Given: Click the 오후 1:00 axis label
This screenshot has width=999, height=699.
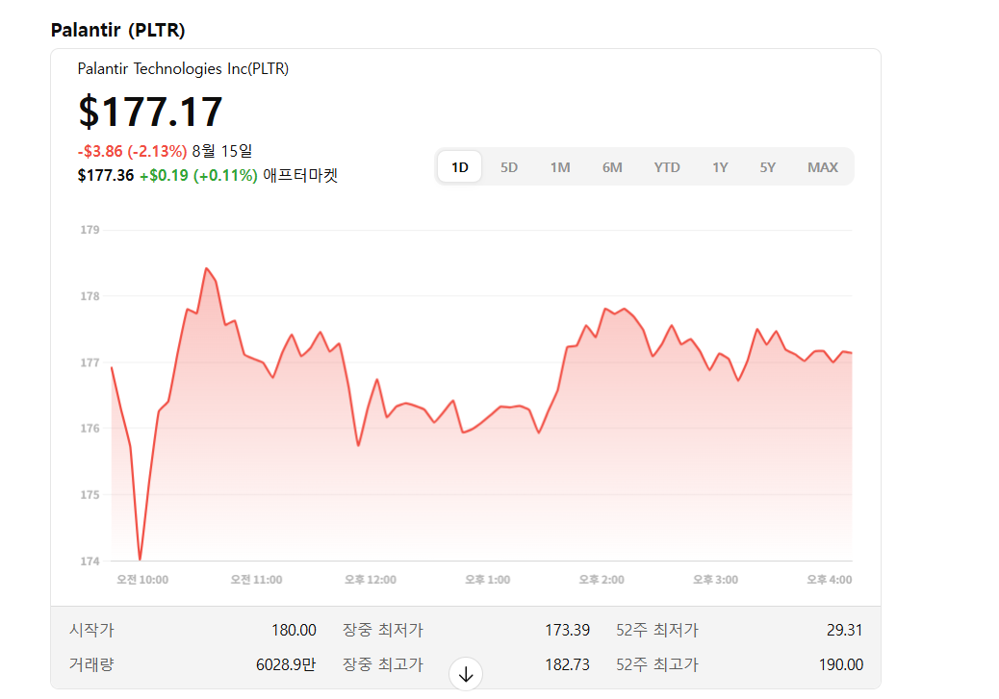Looking at the screenshot, I should pyautogui.click(x=487, y=580).
